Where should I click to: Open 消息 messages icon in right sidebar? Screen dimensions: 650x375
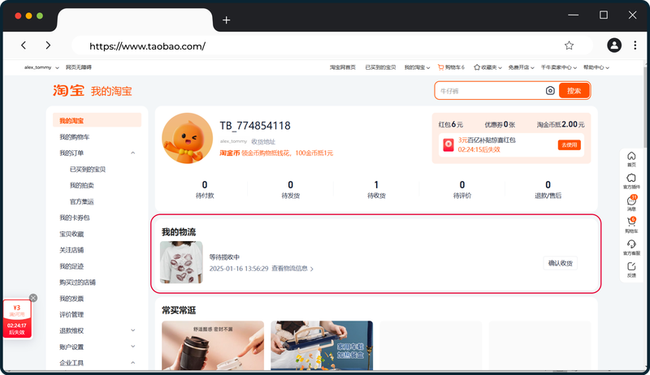(631, 200)
